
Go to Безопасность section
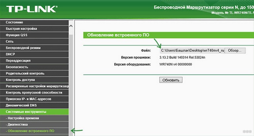[34, 67]
